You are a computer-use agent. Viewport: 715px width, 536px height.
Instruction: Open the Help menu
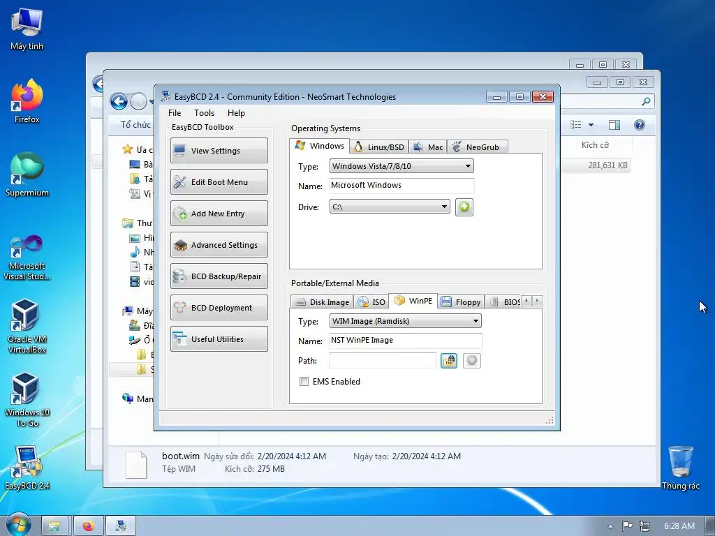[x=236, y=113]
